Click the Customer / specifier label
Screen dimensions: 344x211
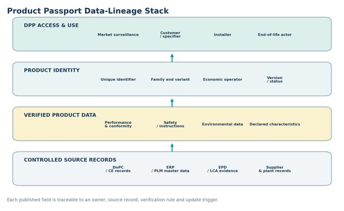point(170,34)
